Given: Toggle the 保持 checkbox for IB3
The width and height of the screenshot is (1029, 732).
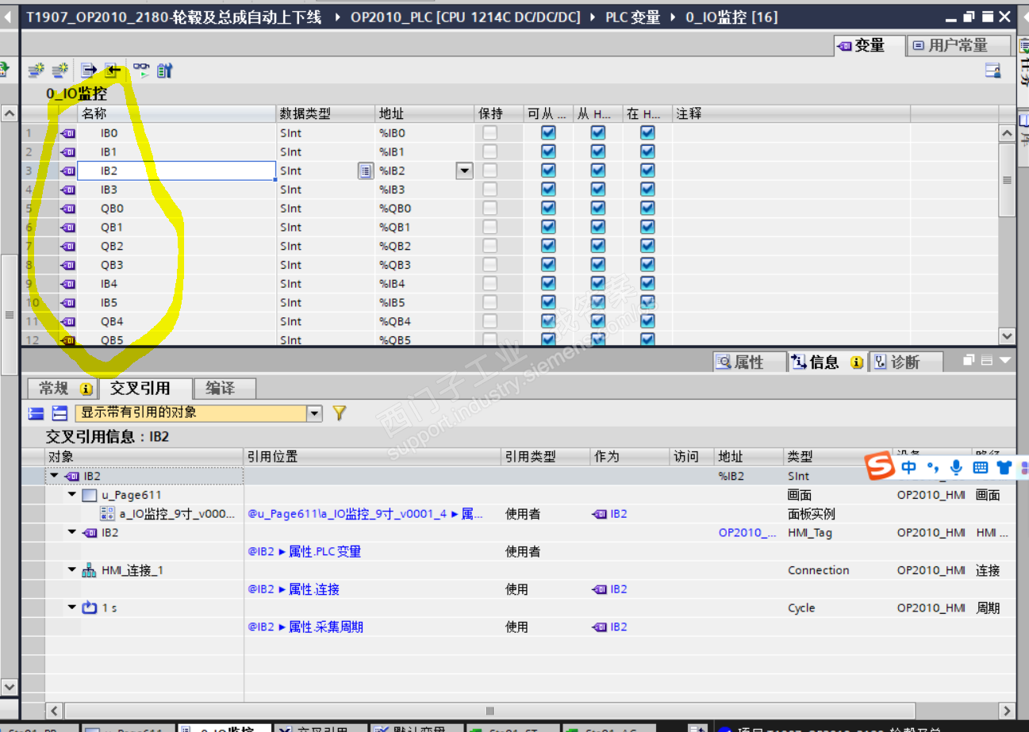Looking at the screenshot, I should pyautogui.click(x=490, y=190).
